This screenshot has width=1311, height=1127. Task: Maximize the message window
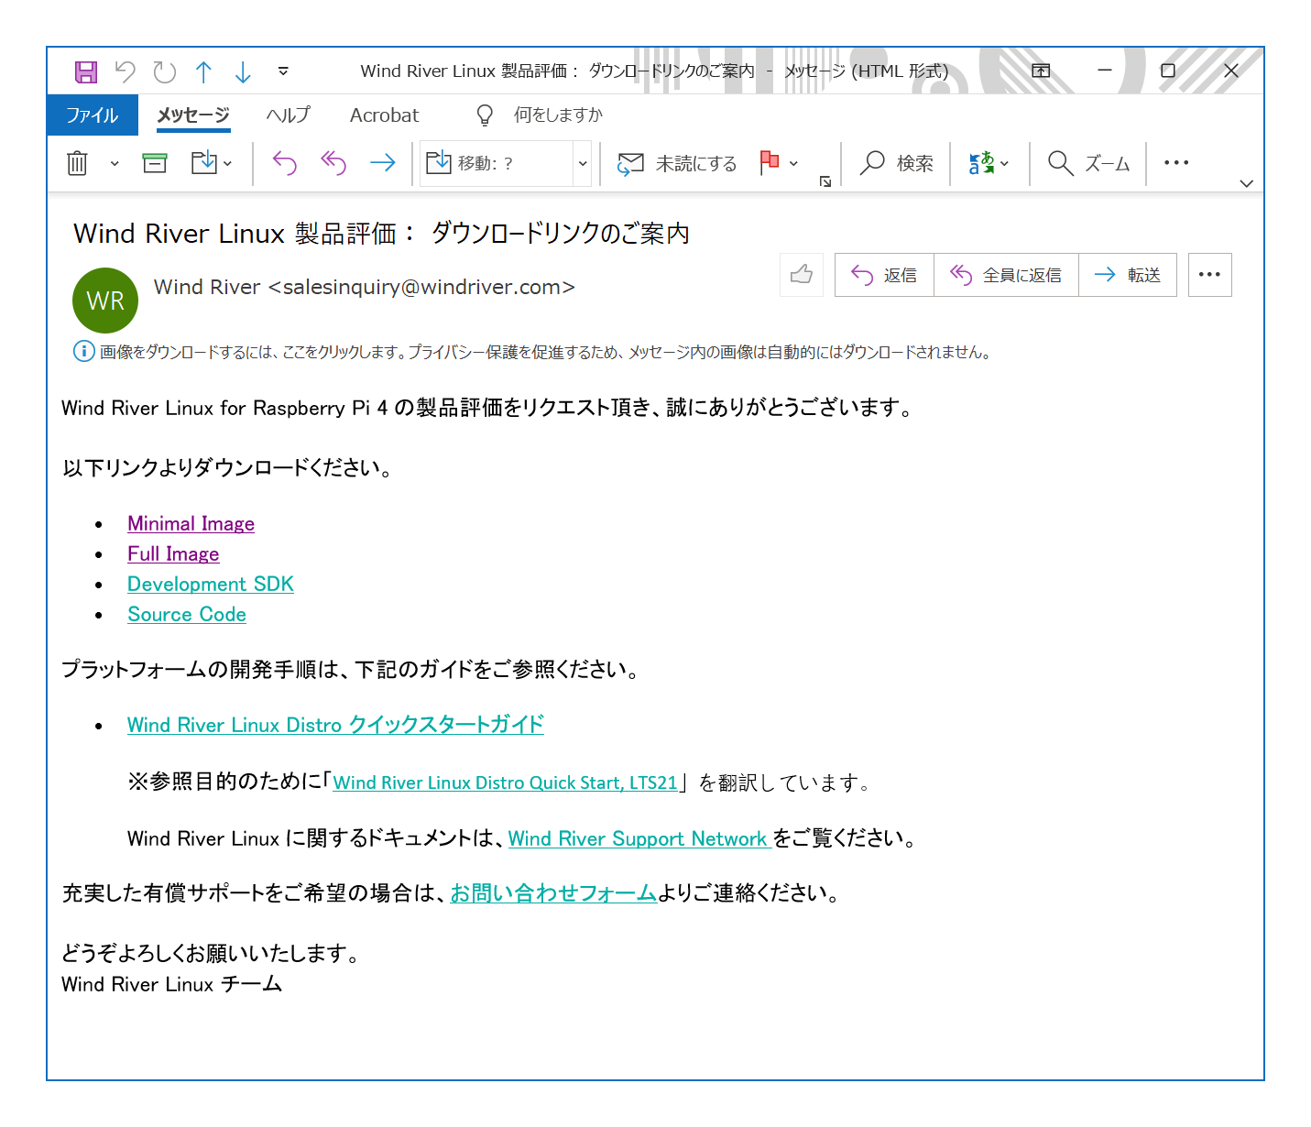click(1168, 71)
